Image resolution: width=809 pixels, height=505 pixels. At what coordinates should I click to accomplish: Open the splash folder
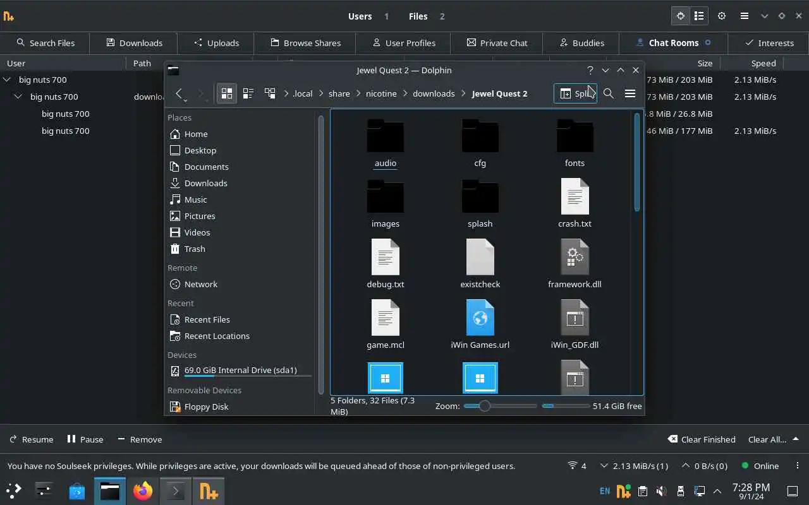point(480,205)
